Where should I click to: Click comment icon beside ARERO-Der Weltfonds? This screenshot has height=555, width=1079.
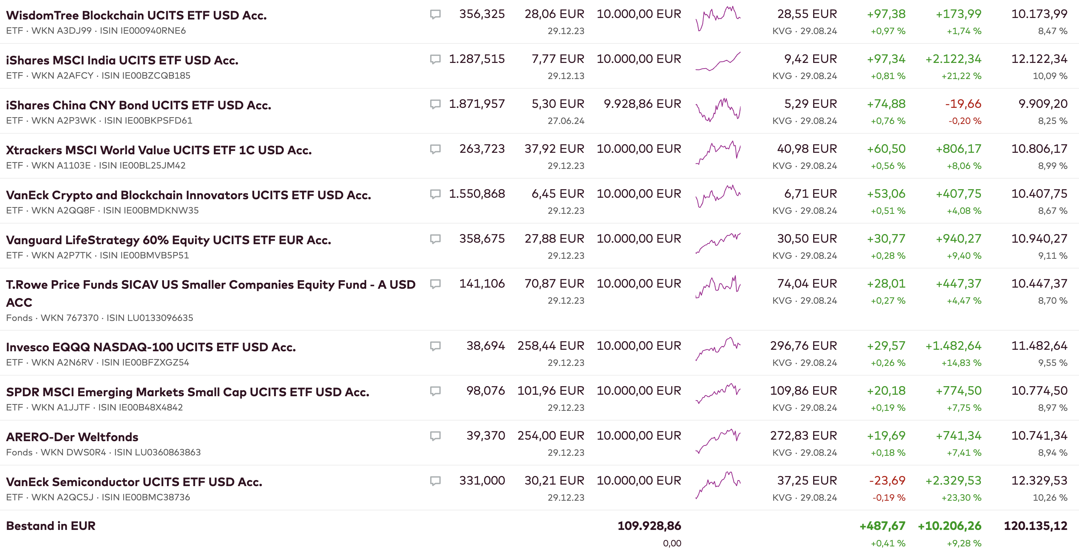(435, 436)
